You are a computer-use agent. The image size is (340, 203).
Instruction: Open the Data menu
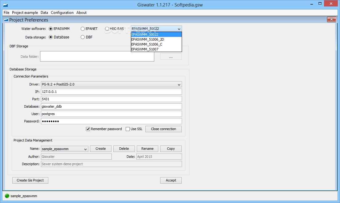(x=44, y=13)
